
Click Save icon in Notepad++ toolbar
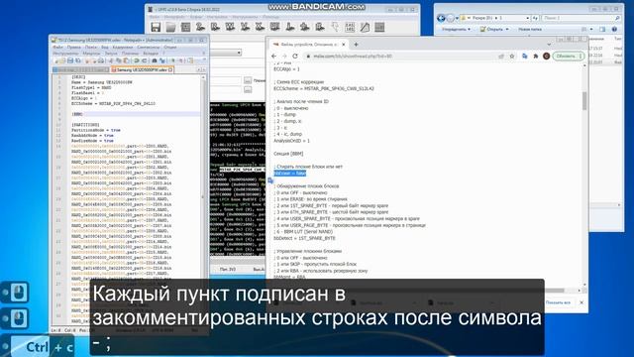click(70, 60)
